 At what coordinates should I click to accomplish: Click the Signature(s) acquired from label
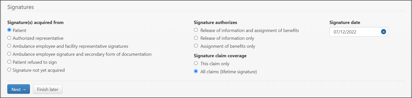pos(35,22)
